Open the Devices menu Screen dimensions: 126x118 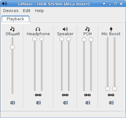(x=11, y=11)
